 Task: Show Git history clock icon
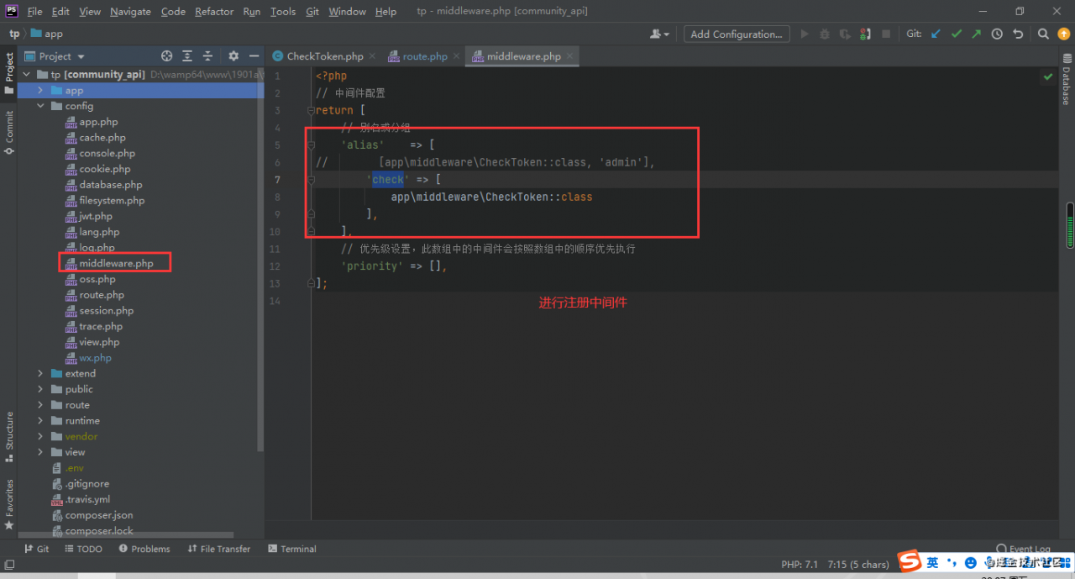click(997, 34)
